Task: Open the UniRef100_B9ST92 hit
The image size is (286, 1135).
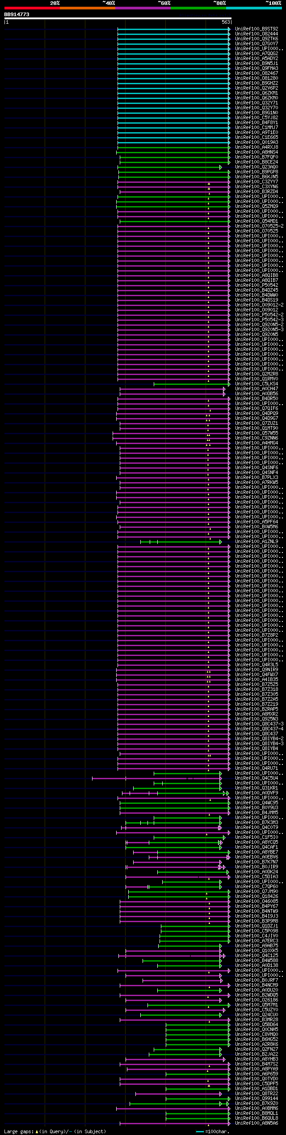Action: [257, 29]
